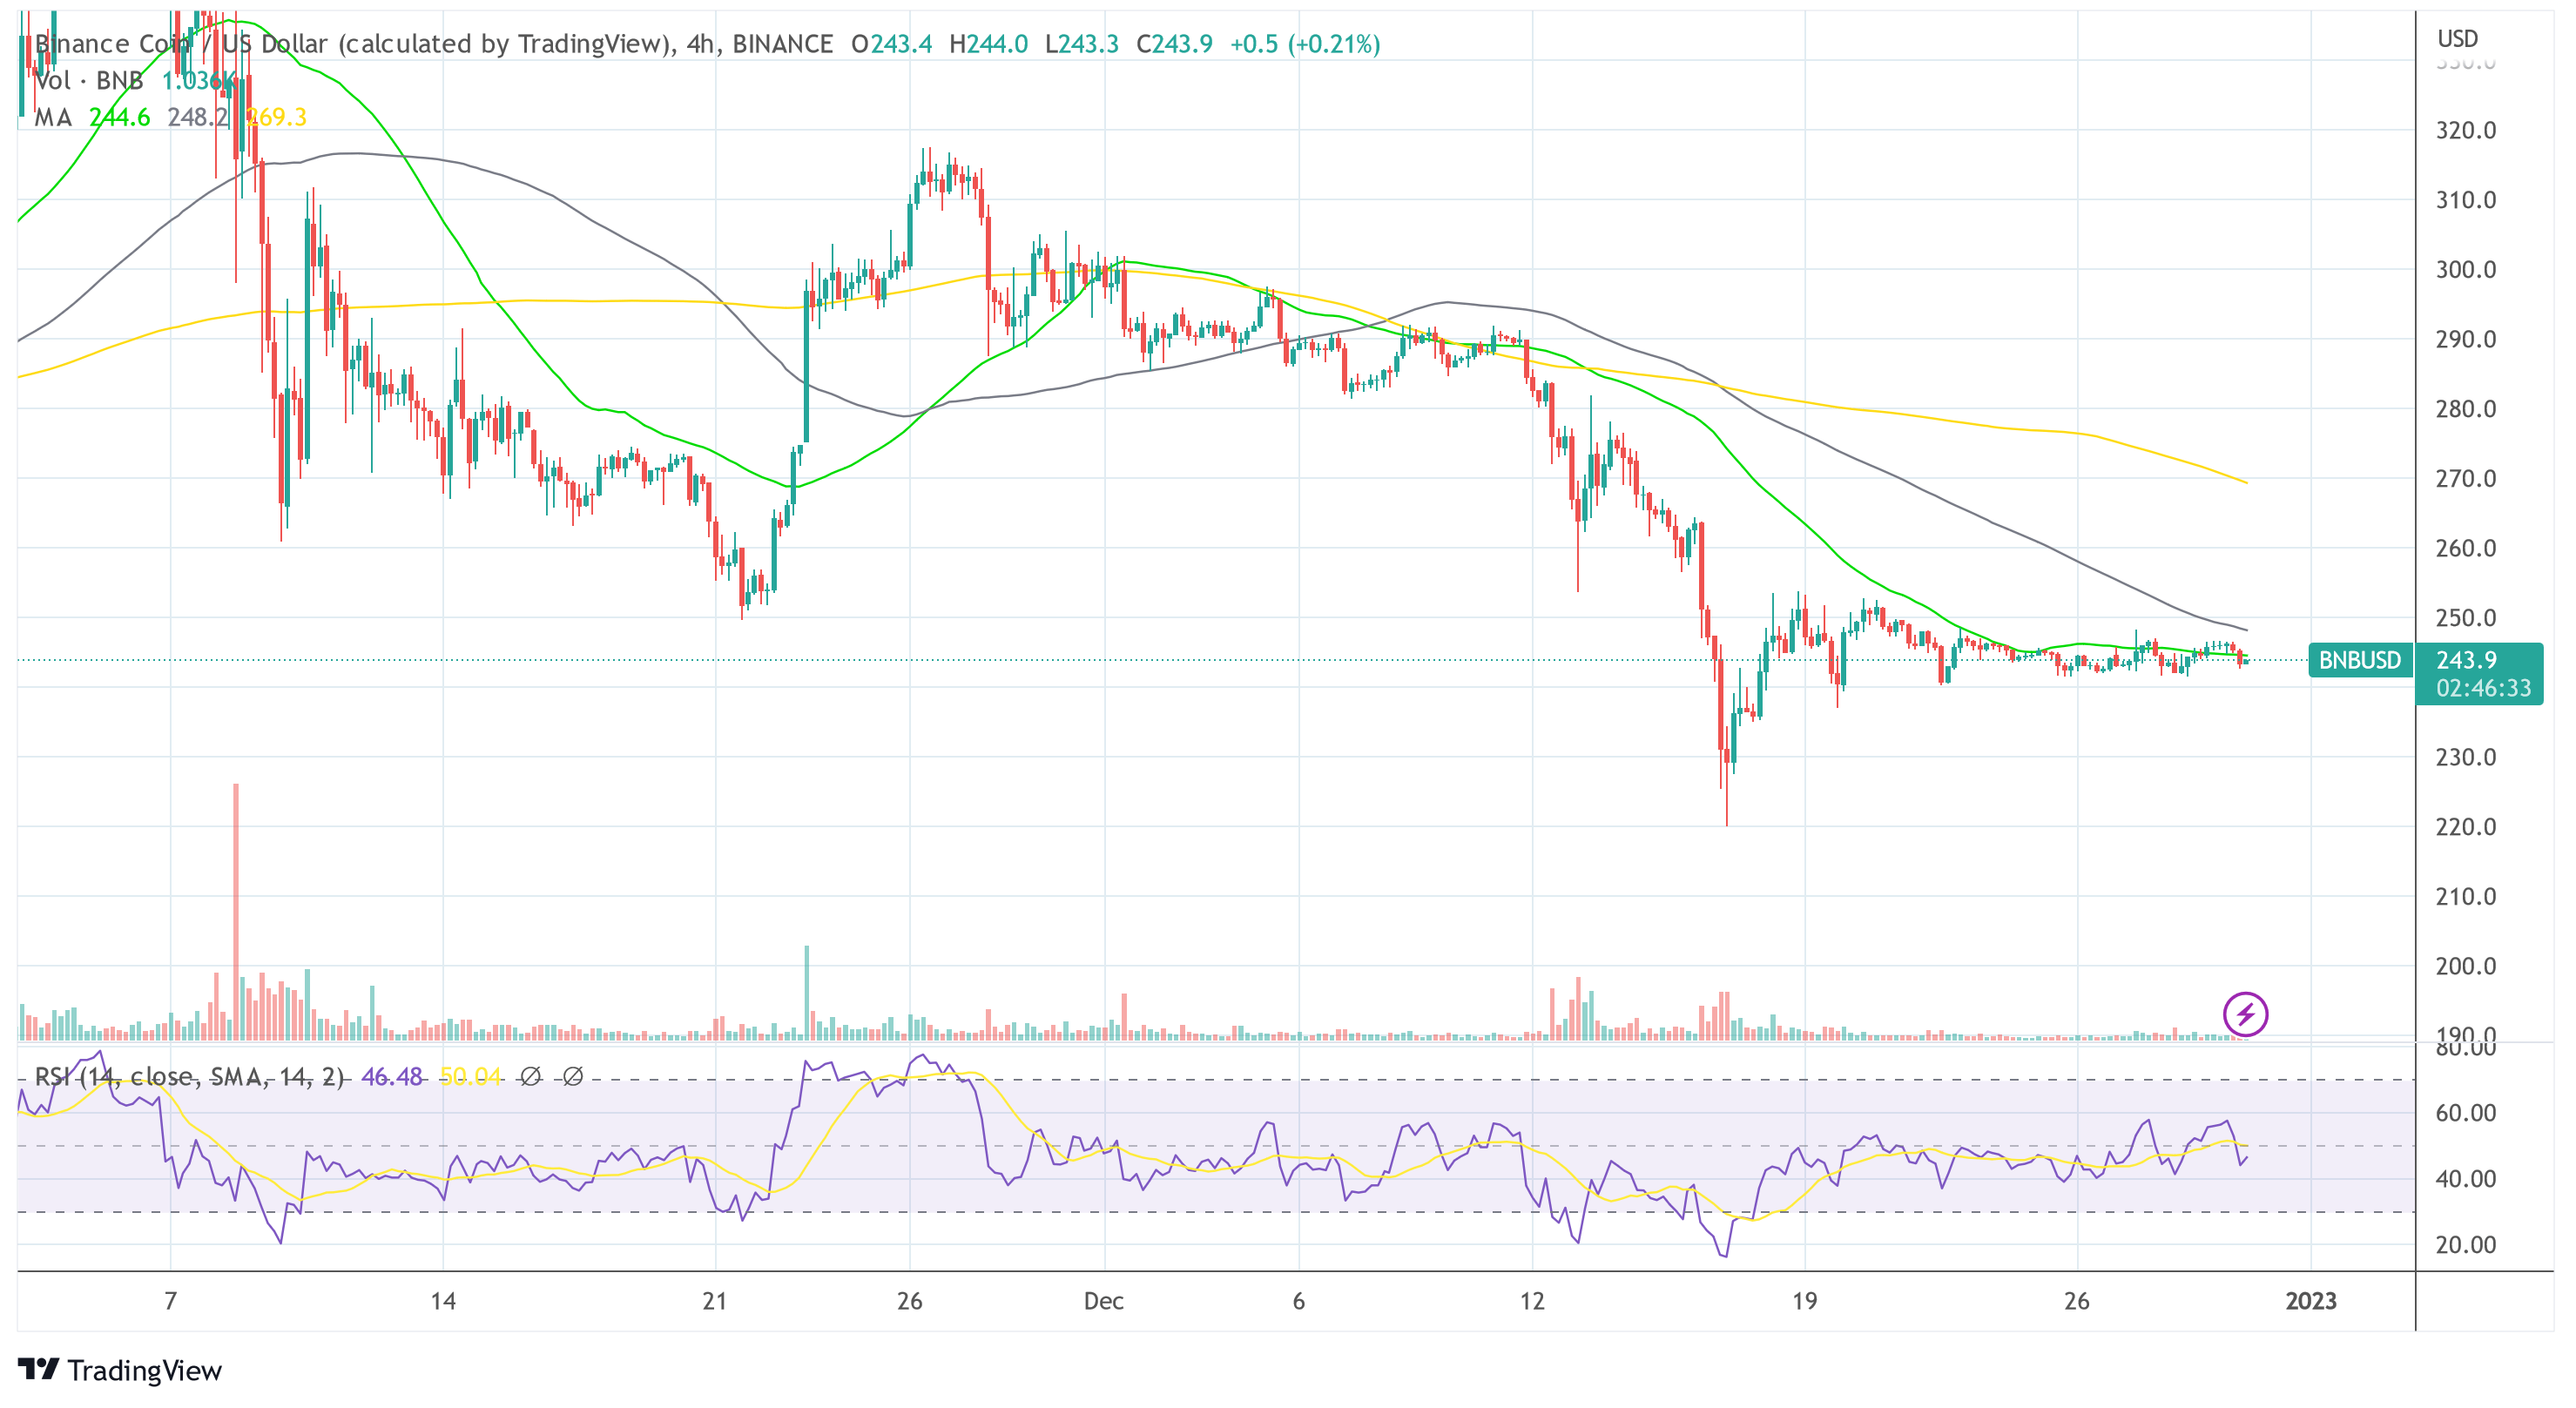
Task: Click the RSI 60.00 axis label
Action: [x=2466, y=1113]
